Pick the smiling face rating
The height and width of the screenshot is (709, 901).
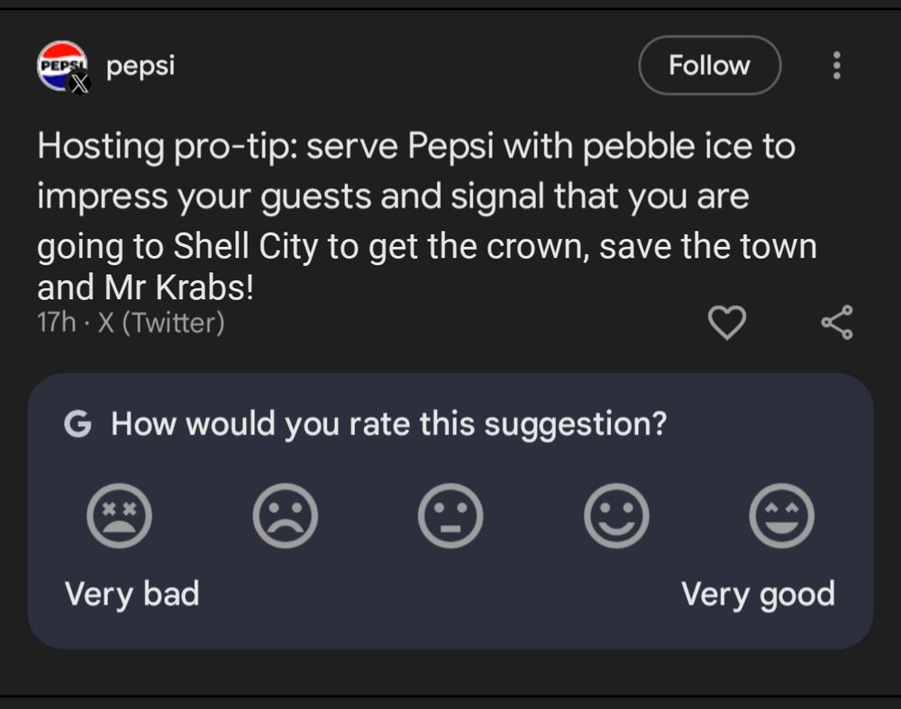click(616, 516)
